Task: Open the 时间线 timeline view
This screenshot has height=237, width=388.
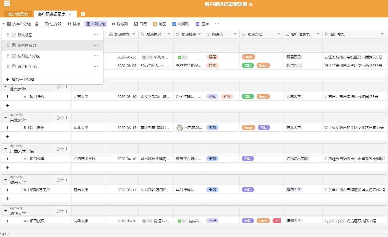Action: 181,24
